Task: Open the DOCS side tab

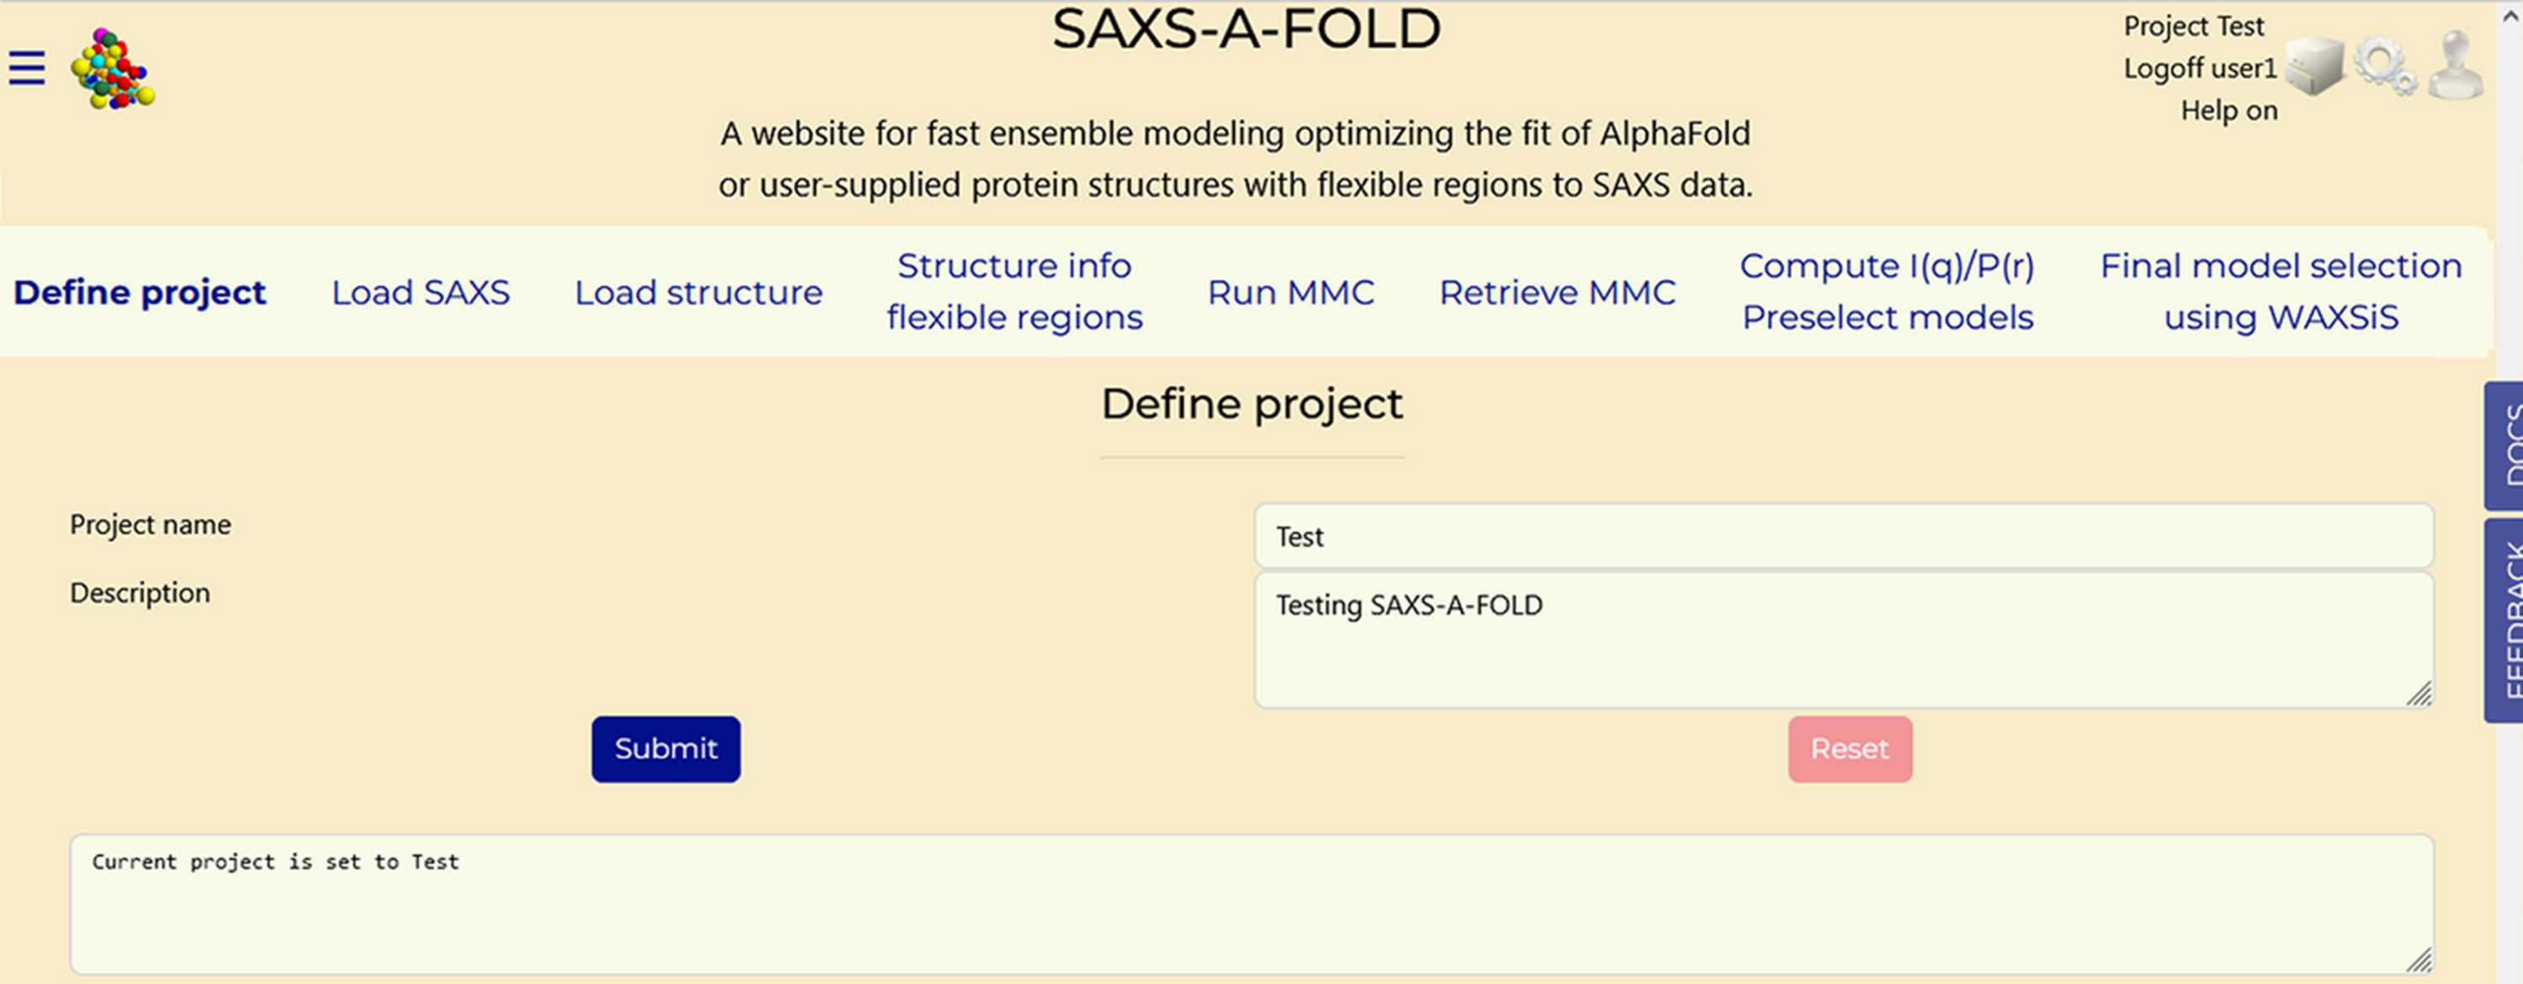Action: pyautogui.click(x=2504, y=445)
